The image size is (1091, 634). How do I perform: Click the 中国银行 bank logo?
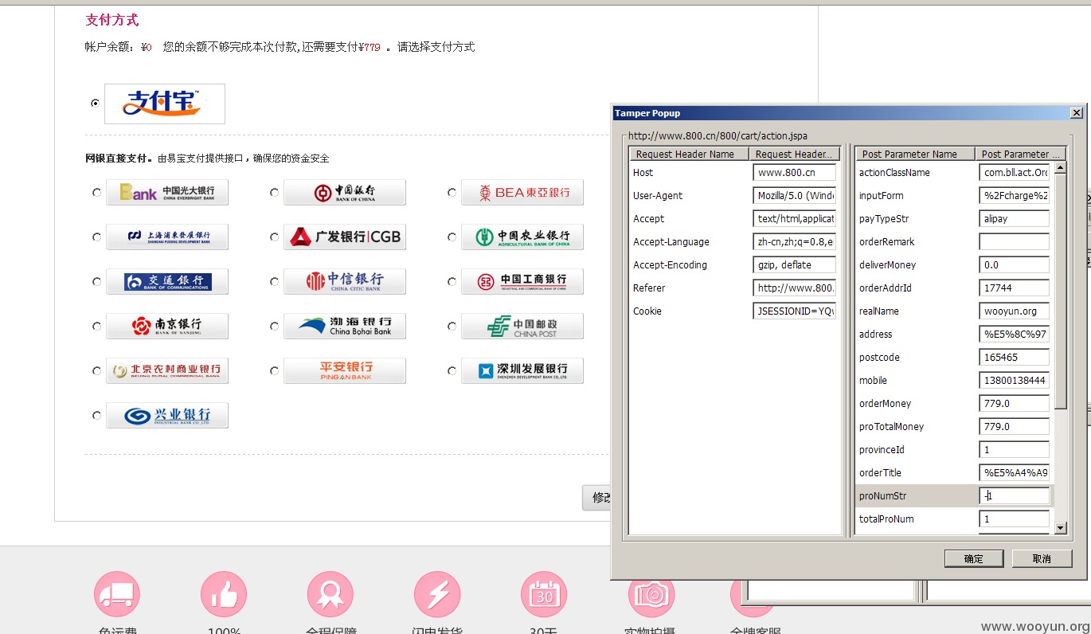point(345,192)
